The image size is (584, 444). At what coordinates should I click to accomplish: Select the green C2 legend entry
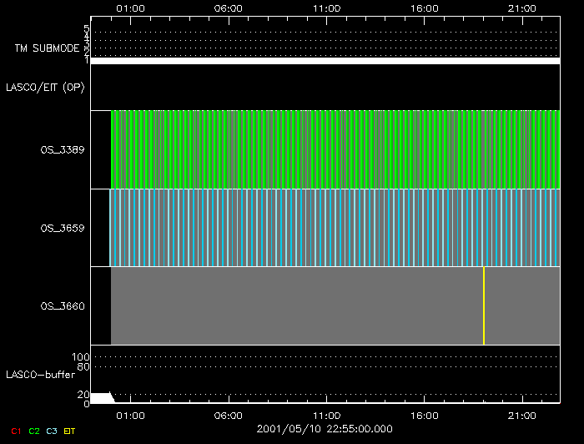point(33,431)
